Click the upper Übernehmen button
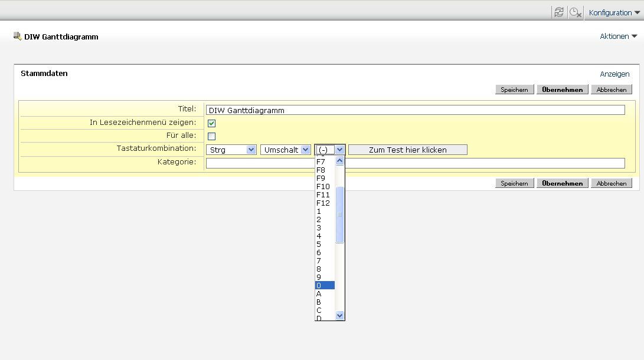 click(563, 90)
